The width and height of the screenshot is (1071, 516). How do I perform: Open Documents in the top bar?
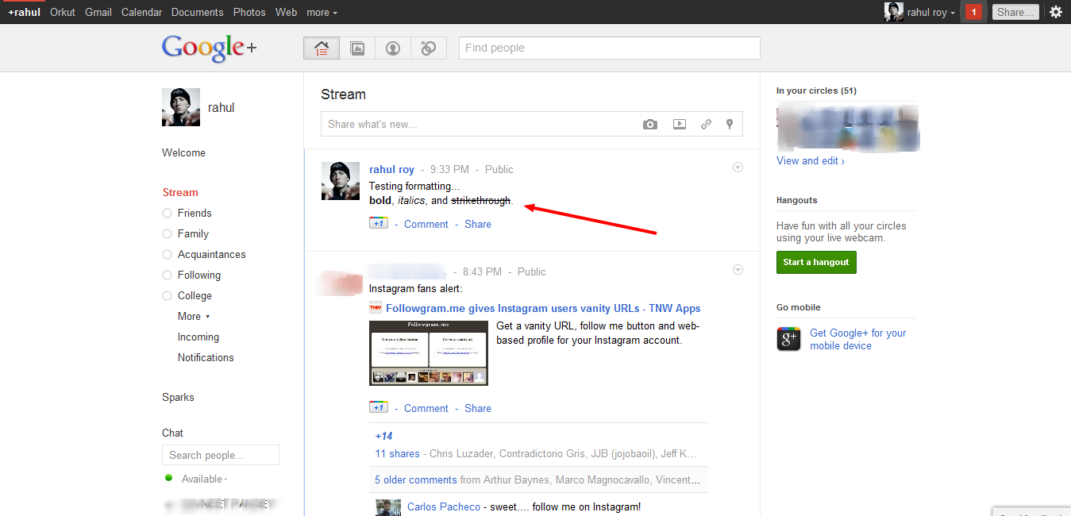[x=197, y=12]
